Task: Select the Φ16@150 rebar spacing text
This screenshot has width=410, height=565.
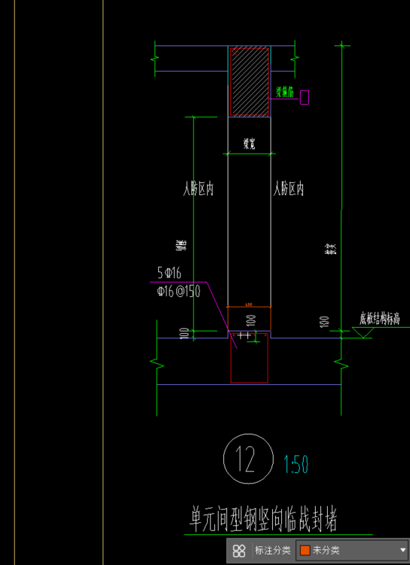Action: point(179,291)
